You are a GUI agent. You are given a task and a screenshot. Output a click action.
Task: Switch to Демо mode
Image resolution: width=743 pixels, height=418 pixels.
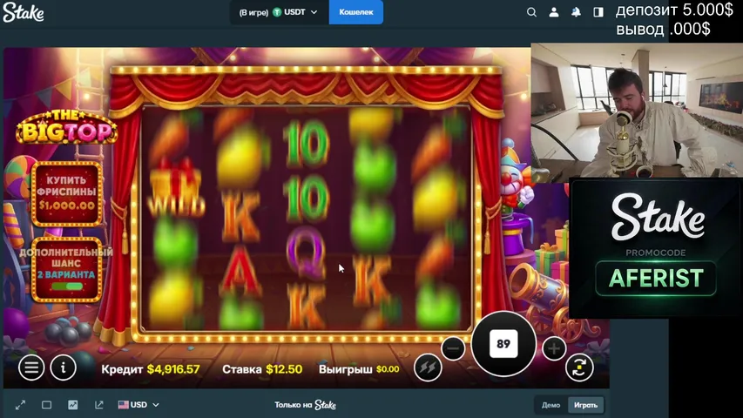tap(550, 405)
